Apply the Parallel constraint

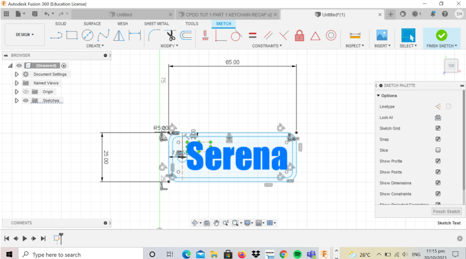pos(268,35)
